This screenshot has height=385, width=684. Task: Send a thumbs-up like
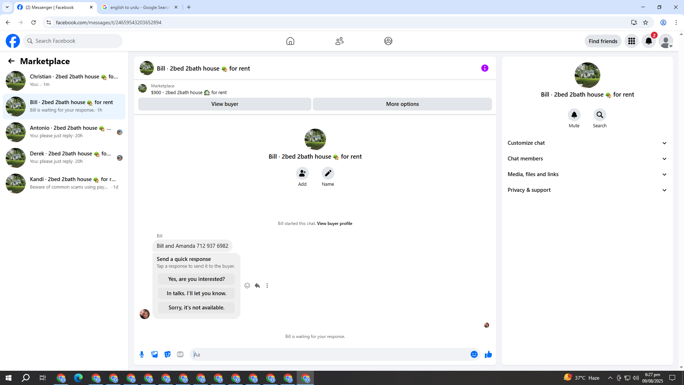click(x=488, y=354)
